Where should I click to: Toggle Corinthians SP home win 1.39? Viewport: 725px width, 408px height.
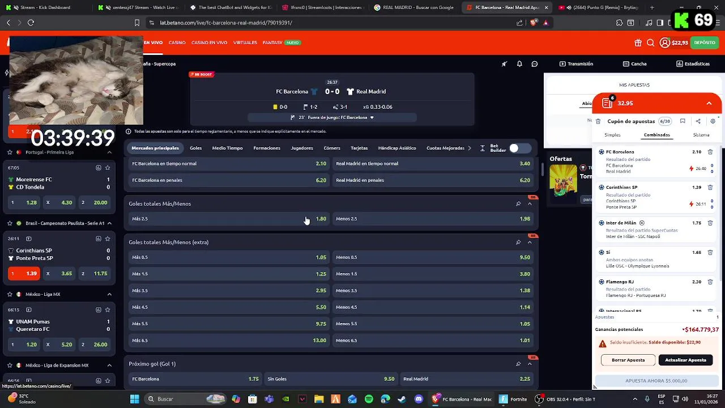pos(23,273)
